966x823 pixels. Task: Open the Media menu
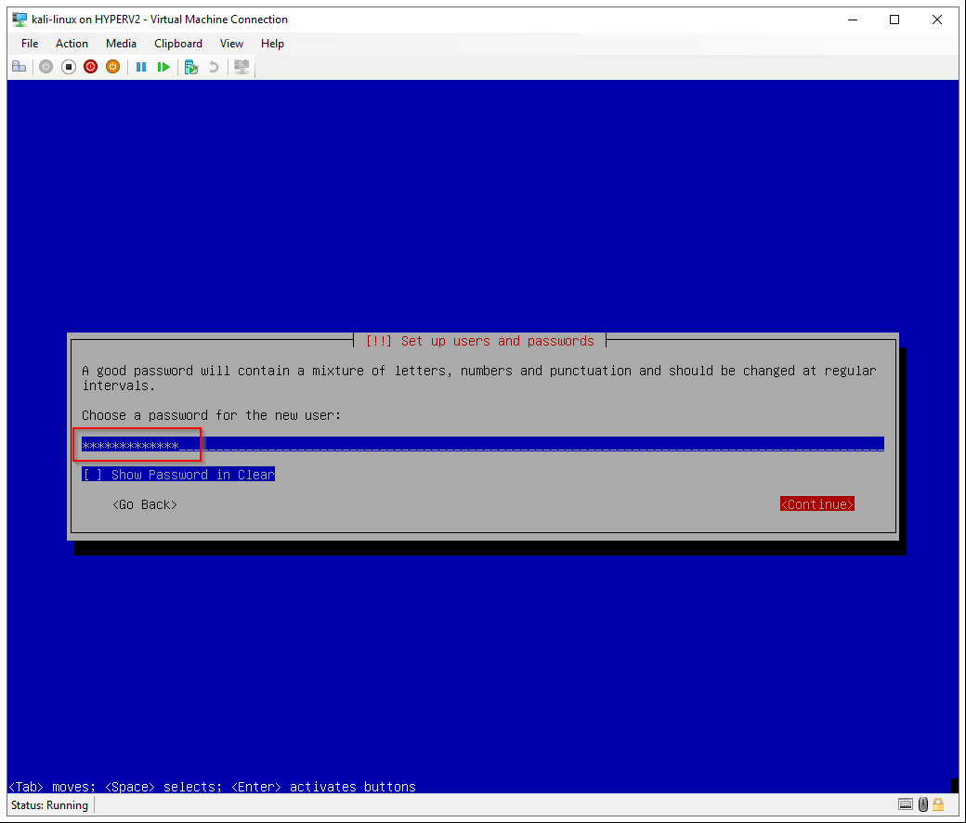point(121,44)
